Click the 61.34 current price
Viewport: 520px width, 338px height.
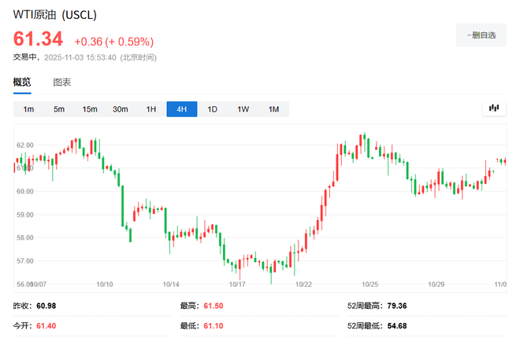pyautogui.click(x=39, y=40)
